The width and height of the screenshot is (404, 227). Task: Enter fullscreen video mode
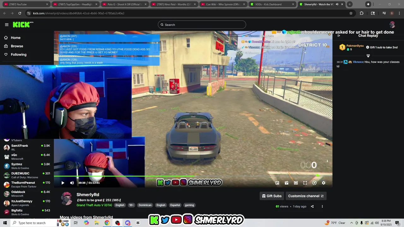coord(305,183)
